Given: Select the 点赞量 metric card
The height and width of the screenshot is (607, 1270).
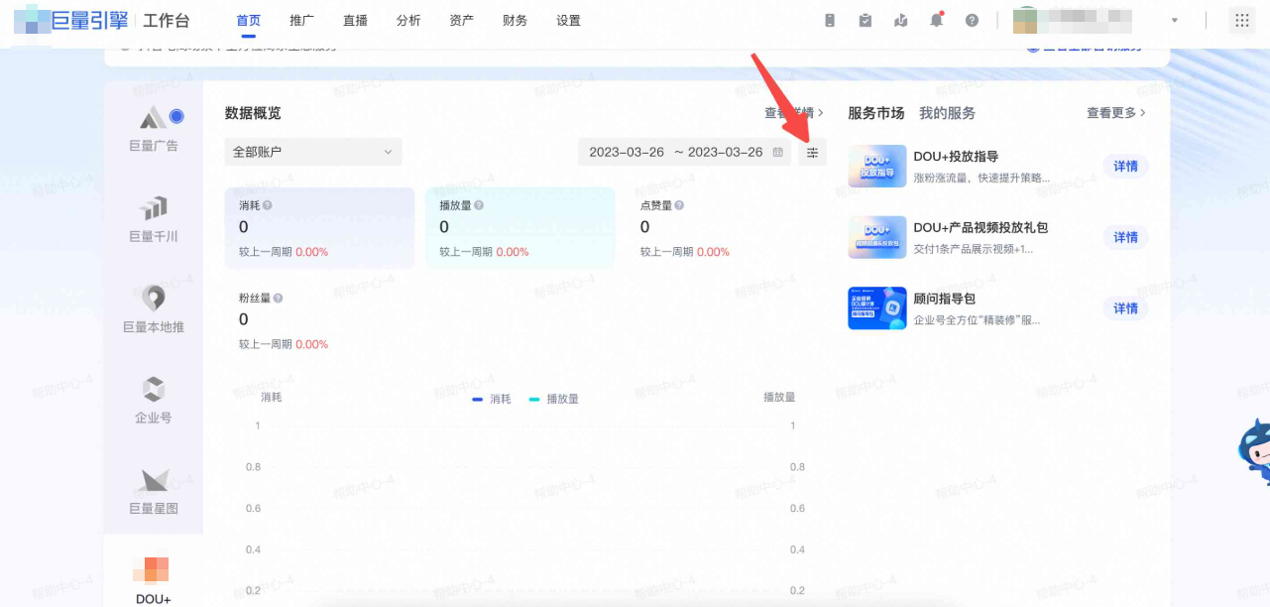Looking at the screenshot, I should [721, 228].
